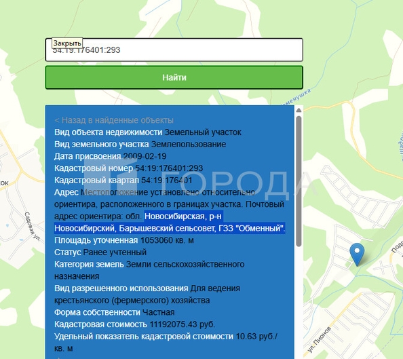Click the ул. Пионов map label
The height and width of the screenshot is (359, 403).
319,339
